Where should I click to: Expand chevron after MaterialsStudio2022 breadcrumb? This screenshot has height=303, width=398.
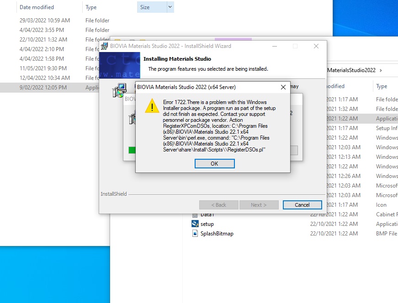tap(381, 70)
